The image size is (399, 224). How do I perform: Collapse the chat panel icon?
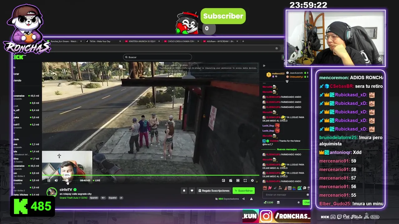point(264,66)
